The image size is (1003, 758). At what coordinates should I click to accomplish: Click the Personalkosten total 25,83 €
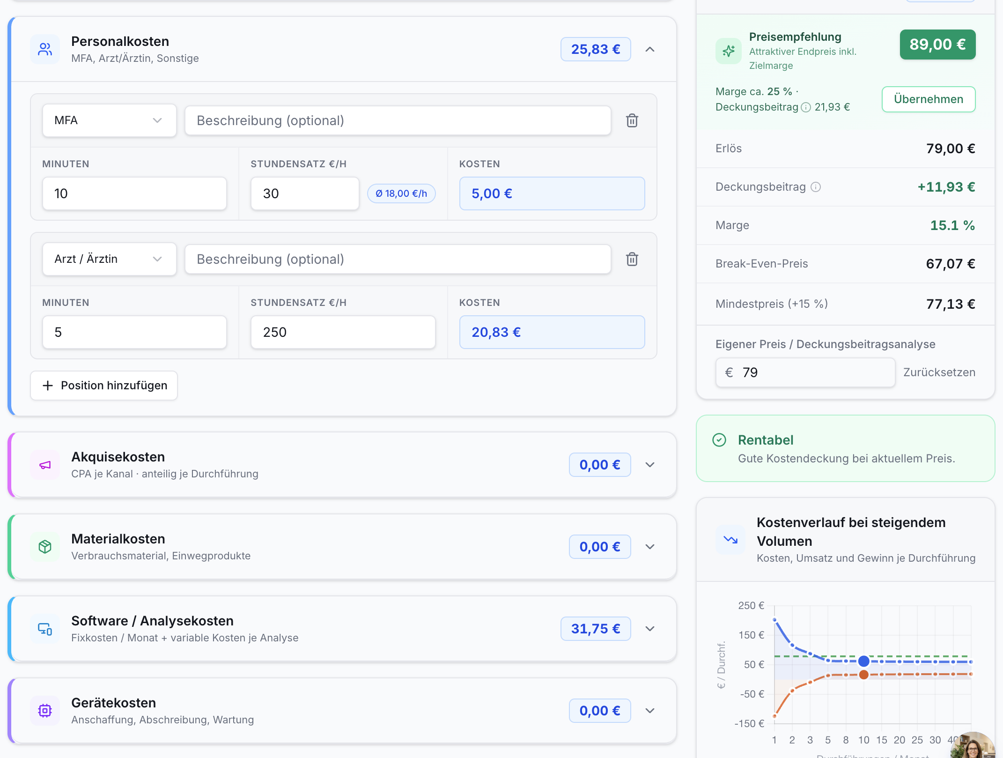point(596,49)
